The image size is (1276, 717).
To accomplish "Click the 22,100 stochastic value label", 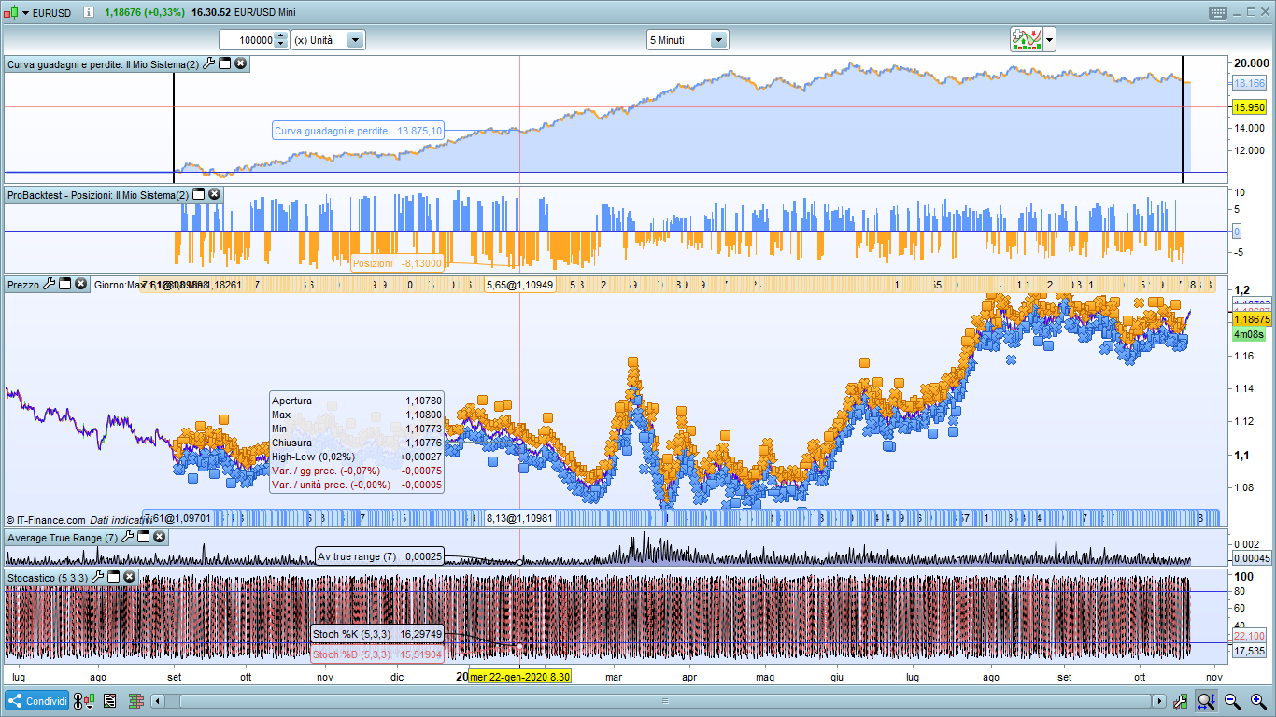I will coord(1250,636).
